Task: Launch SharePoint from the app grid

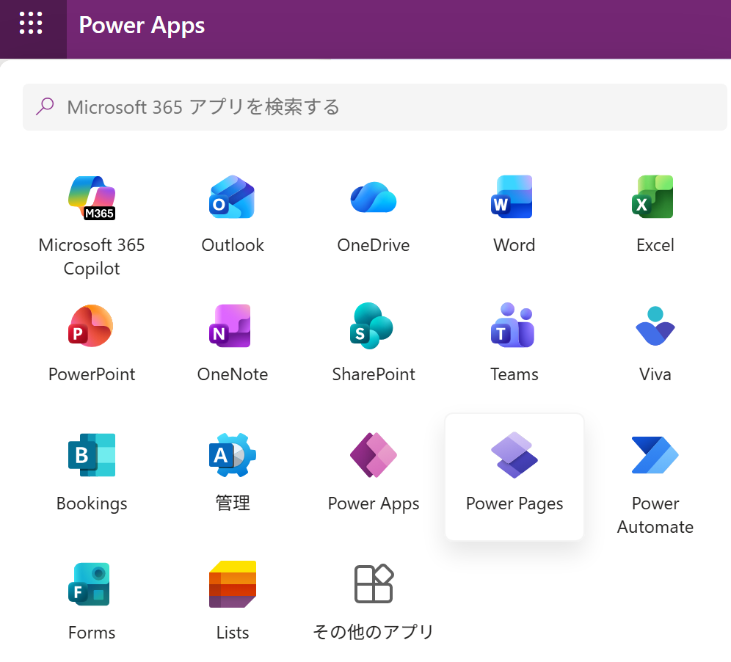Action: click(x=374, y=327)
